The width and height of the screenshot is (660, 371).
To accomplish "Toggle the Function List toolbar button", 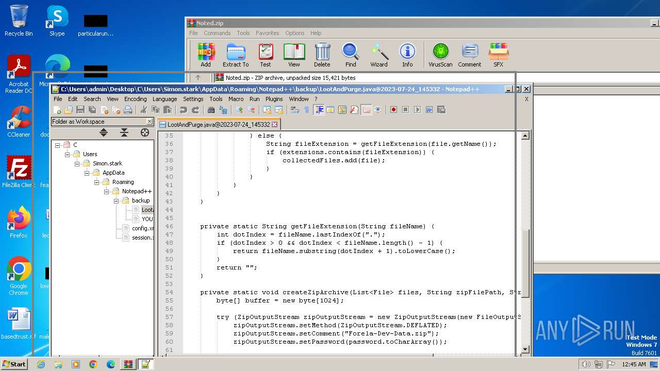I will pos(354,110).
